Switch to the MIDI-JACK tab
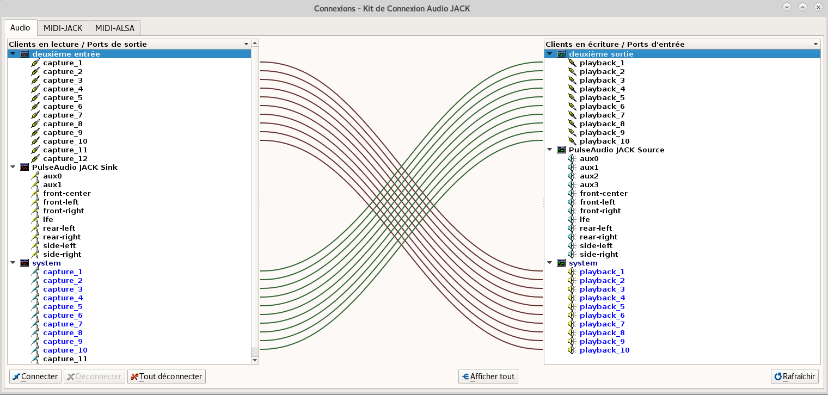Image resolution: width=828 pixels, height=395 pixels. pyautogui.click(x=63, y=28)
